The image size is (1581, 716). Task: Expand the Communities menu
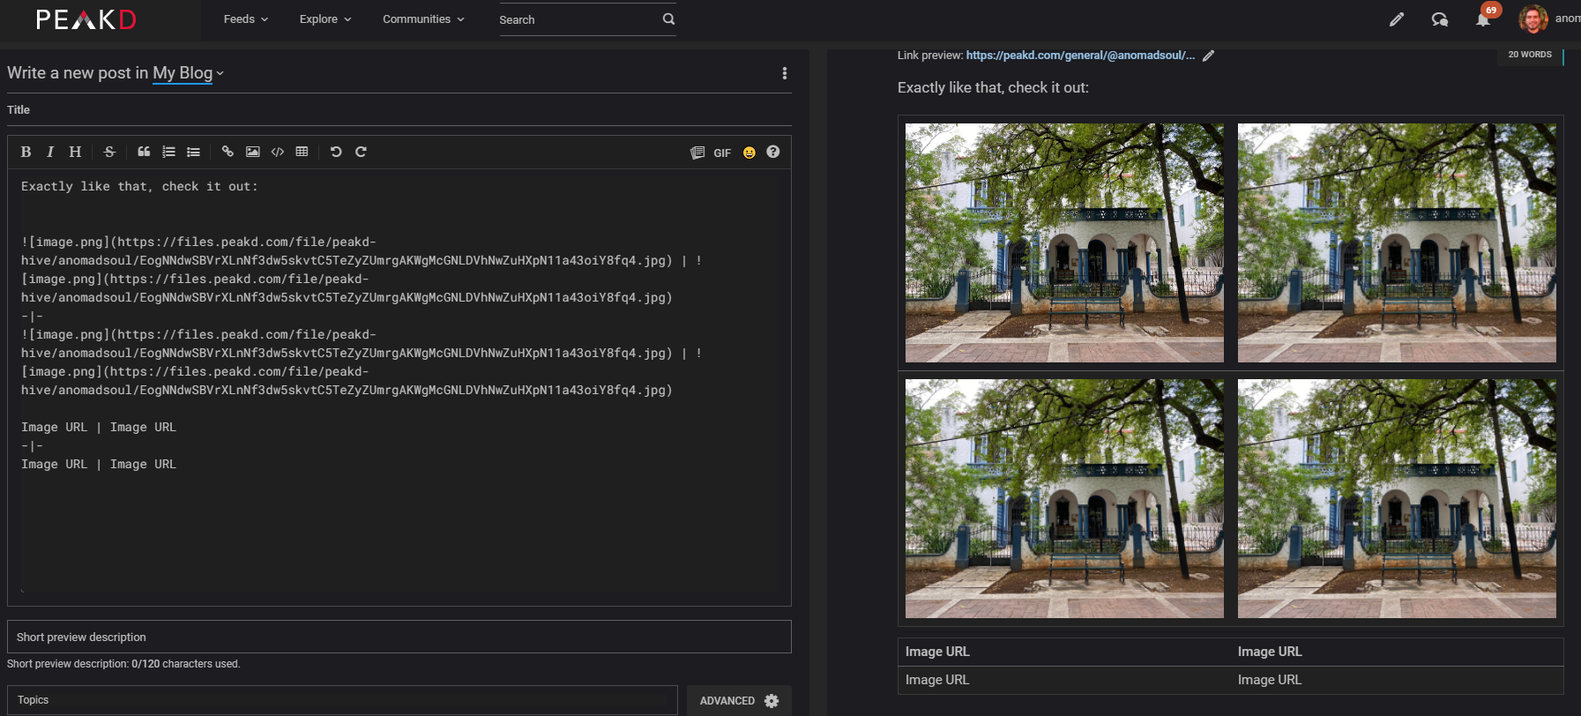coord(423,19)
